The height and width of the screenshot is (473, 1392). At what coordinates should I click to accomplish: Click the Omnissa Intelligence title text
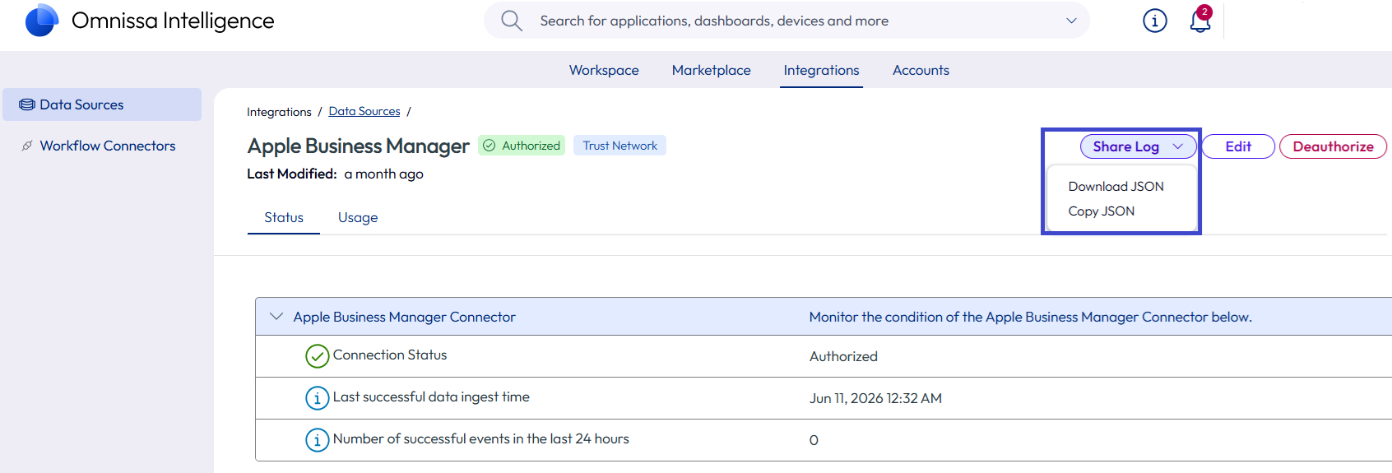coord(173,21)
